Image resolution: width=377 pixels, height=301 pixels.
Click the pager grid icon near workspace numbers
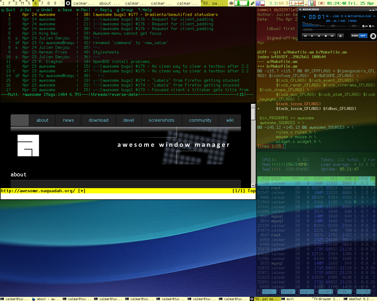pyautogui.click(x=61, y=3)
